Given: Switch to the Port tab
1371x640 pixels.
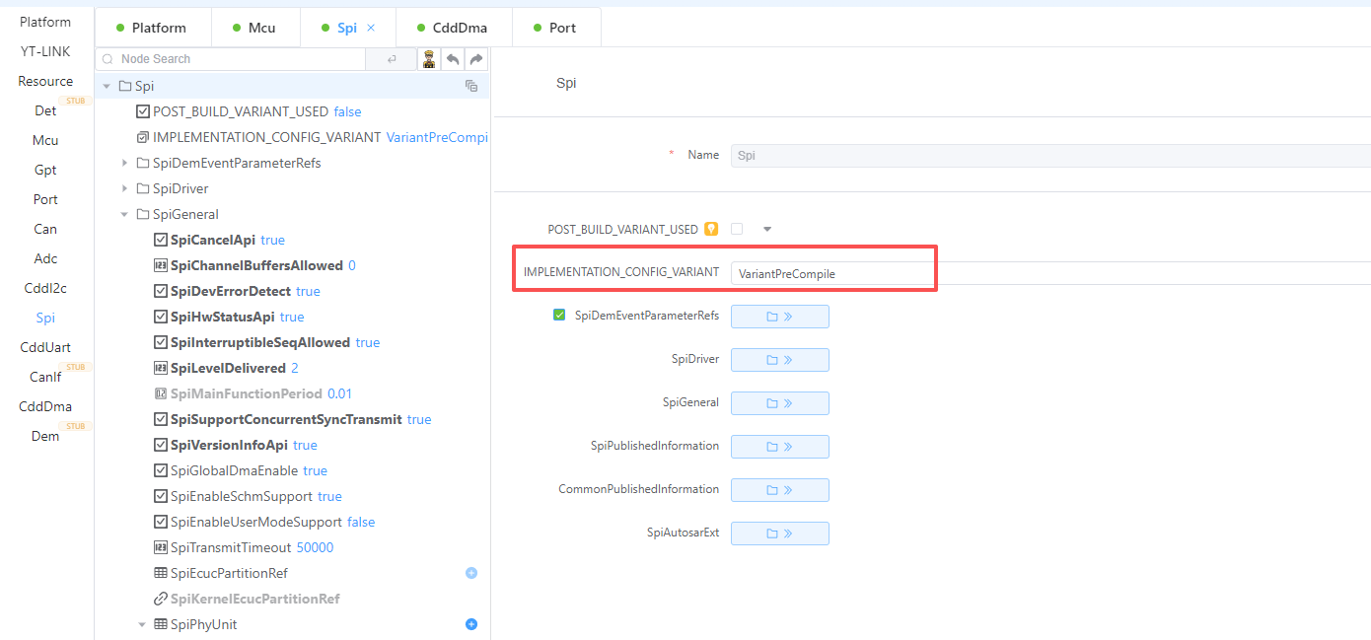Looking at the screenshot, I should (556, 28).
